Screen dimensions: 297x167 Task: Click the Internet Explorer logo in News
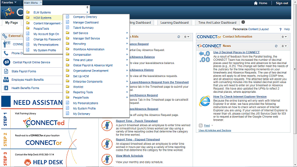coord(205,101)
